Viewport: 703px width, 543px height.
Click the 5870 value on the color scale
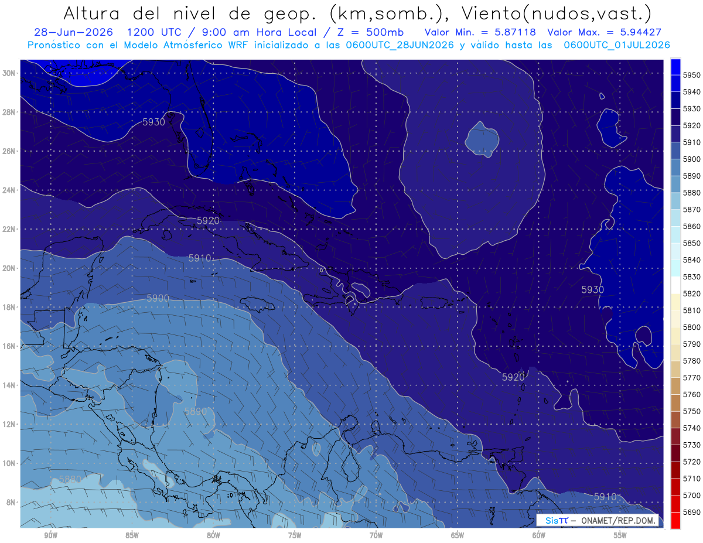(x=692, y=209)
